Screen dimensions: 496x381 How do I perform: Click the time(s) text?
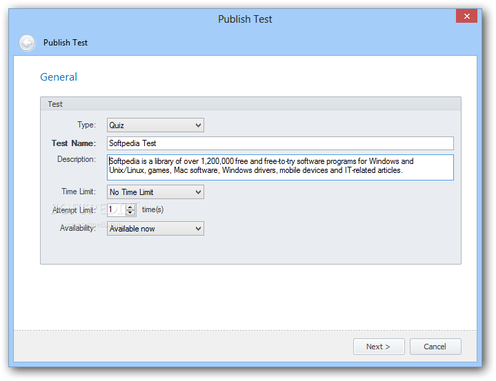click(152, 209)
